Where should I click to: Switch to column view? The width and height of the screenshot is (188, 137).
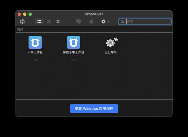pyautogui.click(x=58, y=21)
